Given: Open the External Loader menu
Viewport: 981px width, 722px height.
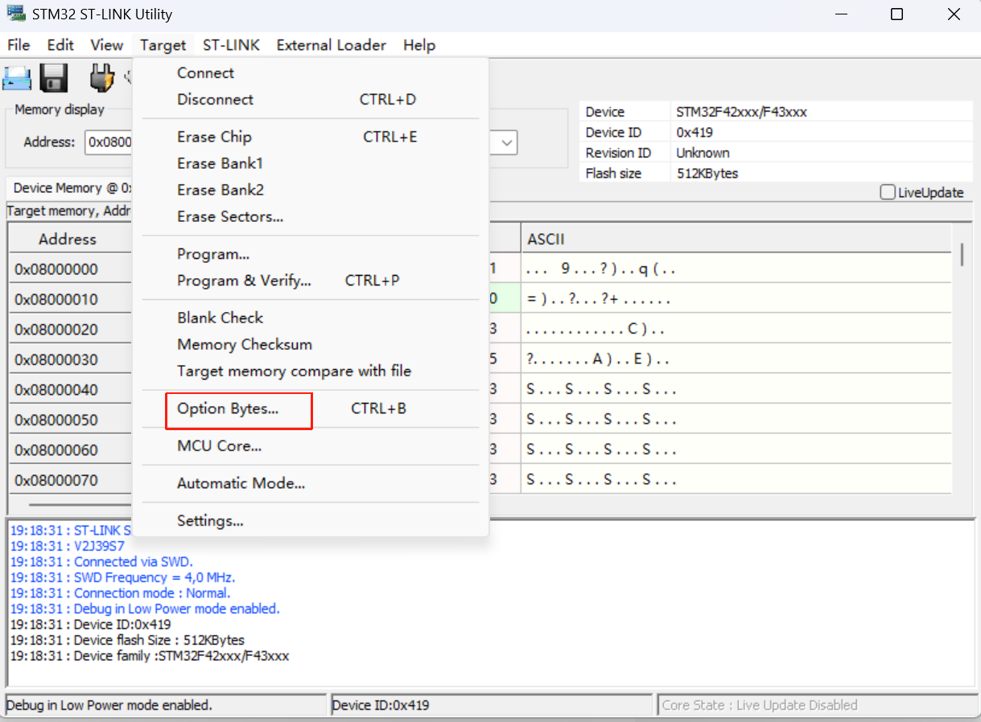Looking at the screenshot, I should tap(331, 45).
